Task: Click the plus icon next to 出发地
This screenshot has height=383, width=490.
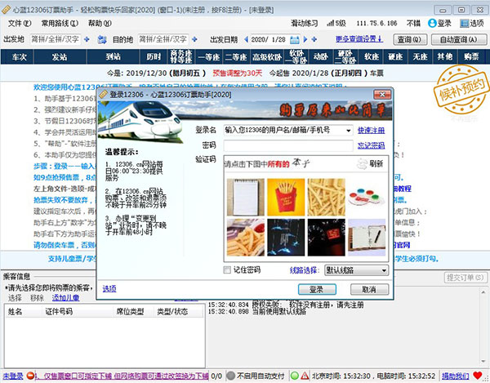Action: tap(87, 39)
